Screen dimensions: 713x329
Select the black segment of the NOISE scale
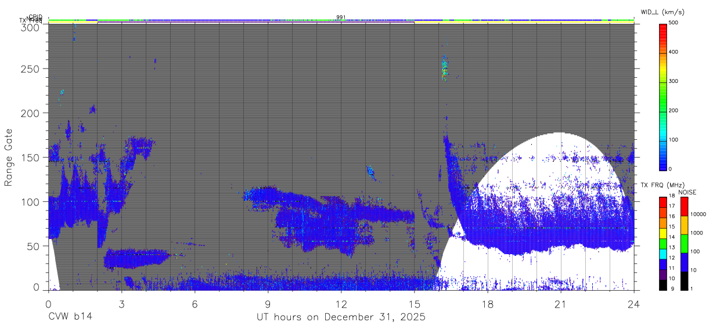(x=684, y=280)
